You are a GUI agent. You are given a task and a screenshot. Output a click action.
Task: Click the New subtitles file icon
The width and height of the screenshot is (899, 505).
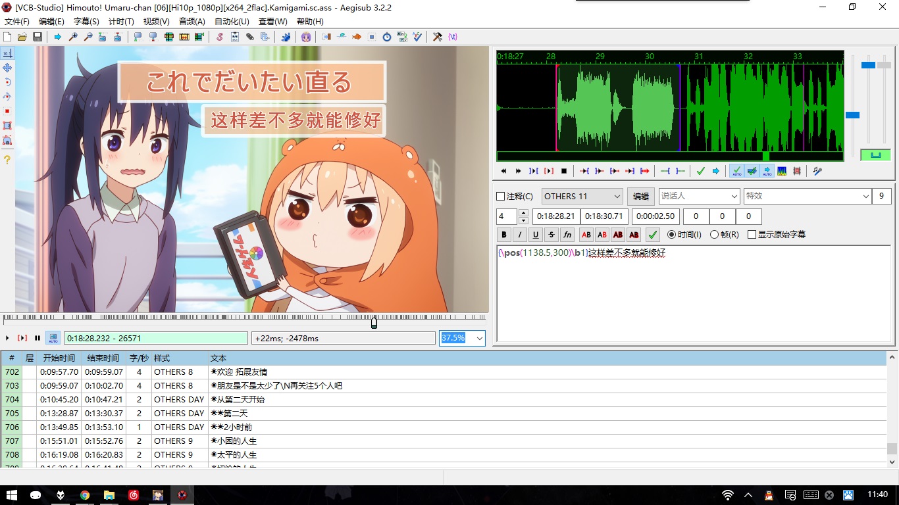[x=7, y=37]
